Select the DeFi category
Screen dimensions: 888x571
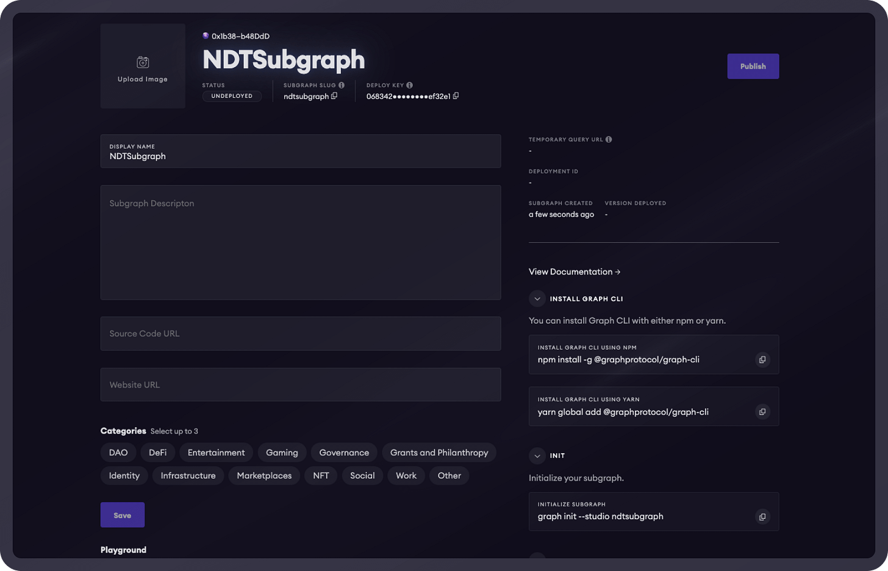[158, 453]
